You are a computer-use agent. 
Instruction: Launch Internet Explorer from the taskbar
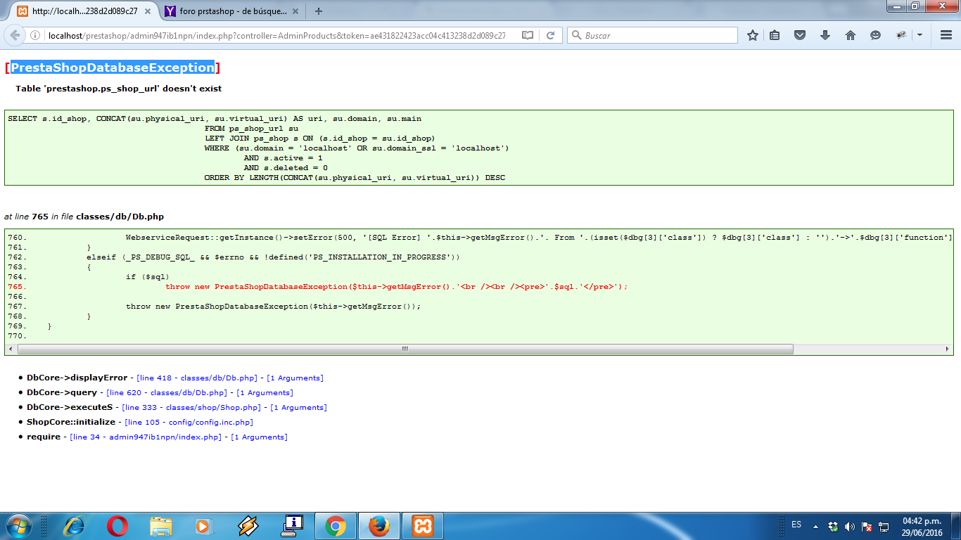point(74,526)
